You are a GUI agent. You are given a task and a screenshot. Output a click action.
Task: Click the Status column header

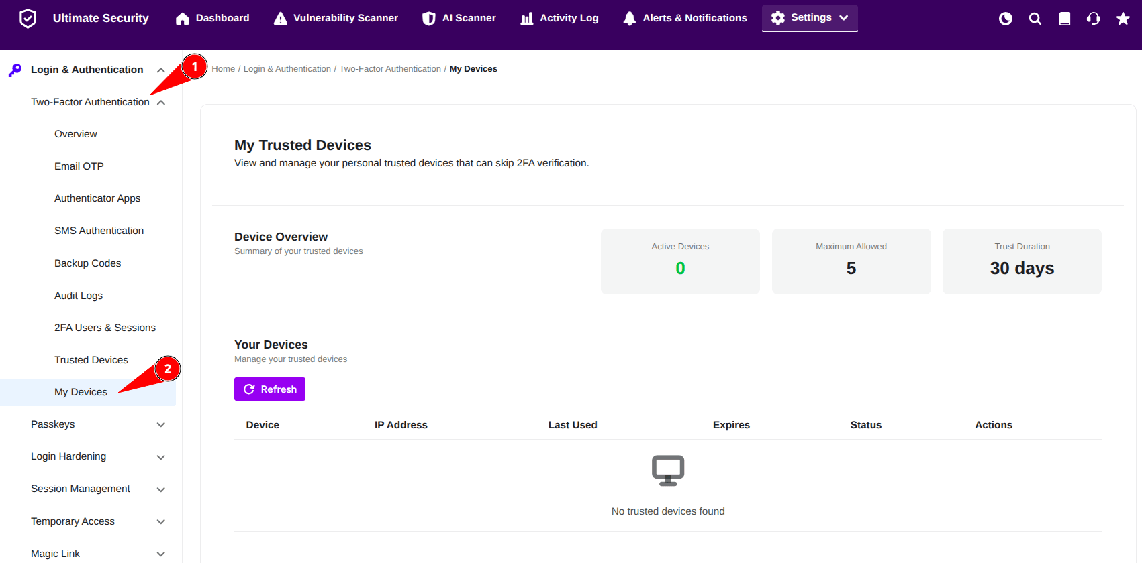coord(866,425)
